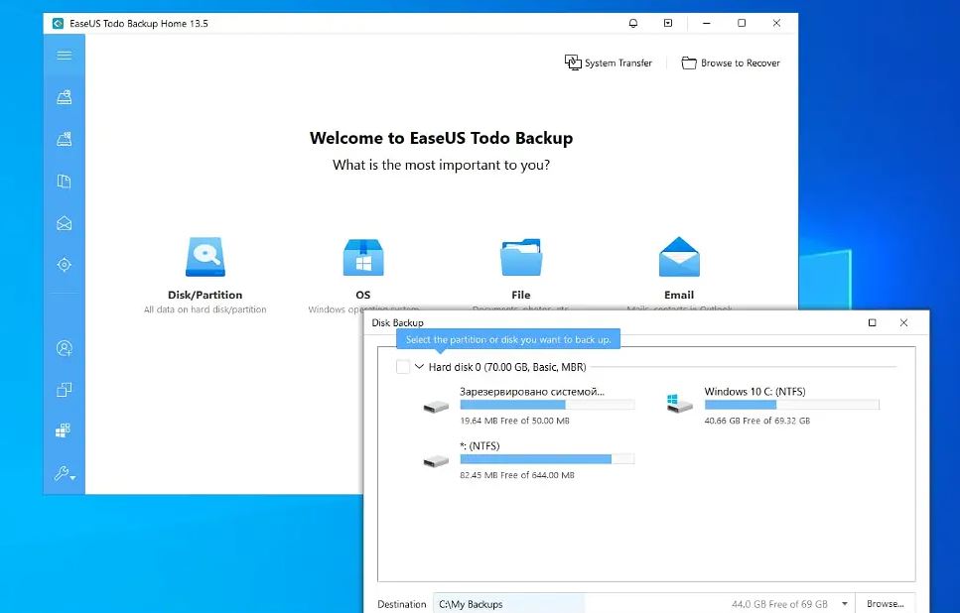
Task: Choose the large File backup folder icon
Action: pyautogui.click(x=521, y=257)
